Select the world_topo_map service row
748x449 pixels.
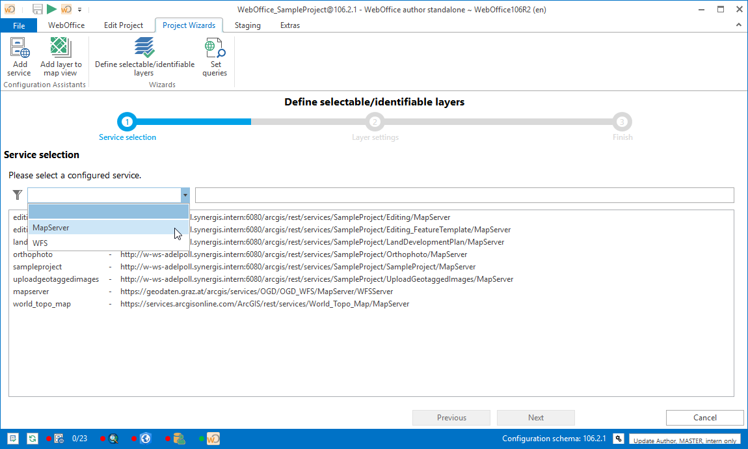42,303
